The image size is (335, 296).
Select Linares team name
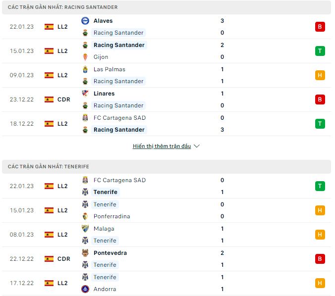[104, 94]
